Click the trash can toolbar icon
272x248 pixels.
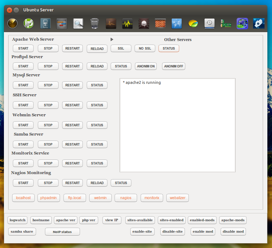pyautogui.click(x=95, y=24)
